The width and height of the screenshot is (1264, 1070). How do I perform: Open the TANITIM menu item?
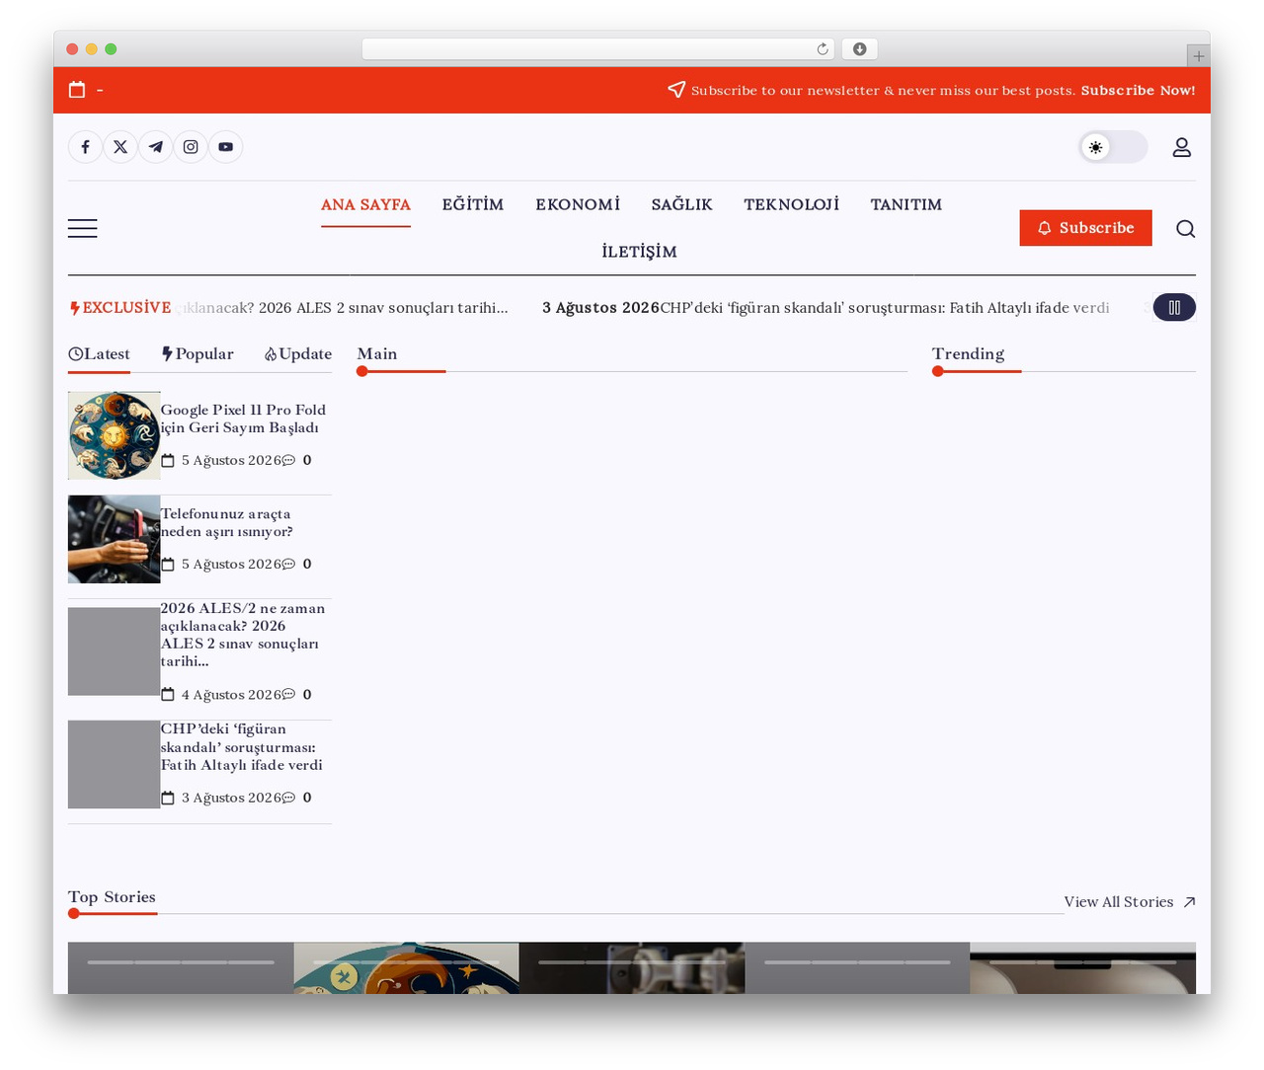click(x=907, y=204)
